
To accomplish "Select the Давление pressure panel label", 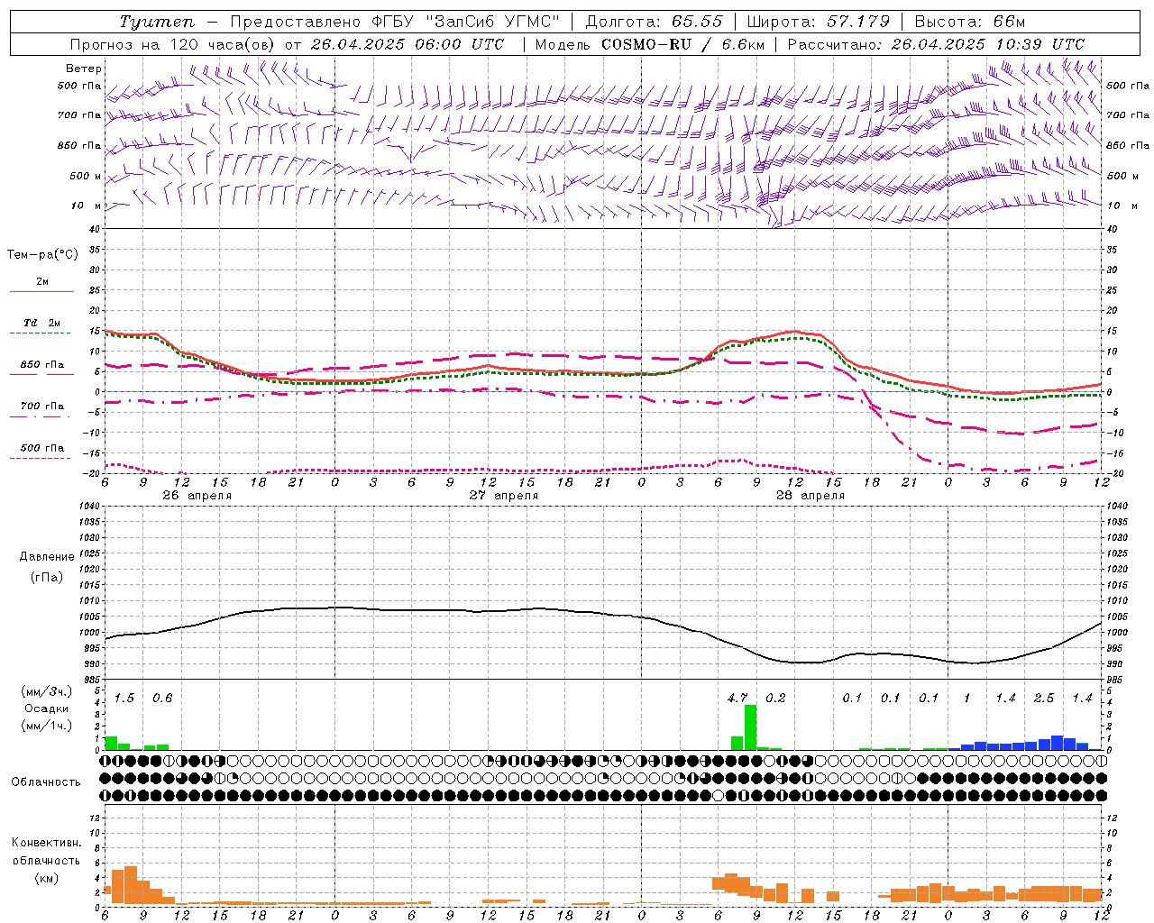I will pos(46,557).
